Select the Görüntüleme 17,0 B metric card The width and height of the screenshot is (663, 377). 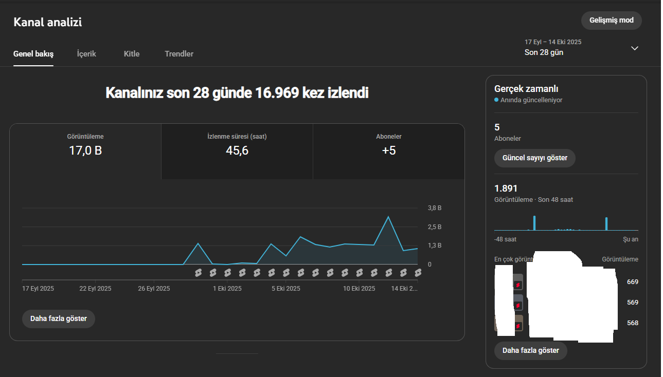coord(85,151)
